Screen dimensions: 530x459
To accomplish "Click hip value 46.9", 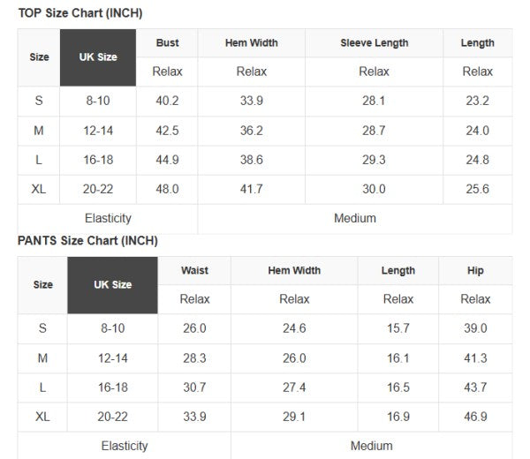I will tap(475, 417).
